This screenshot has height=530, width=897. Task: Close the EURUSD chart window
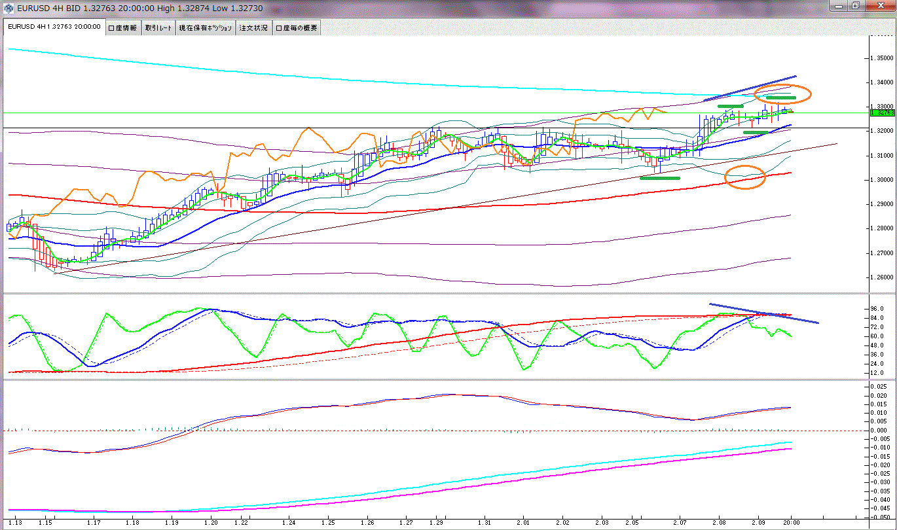pyautogui.click(x=879, y=6)
